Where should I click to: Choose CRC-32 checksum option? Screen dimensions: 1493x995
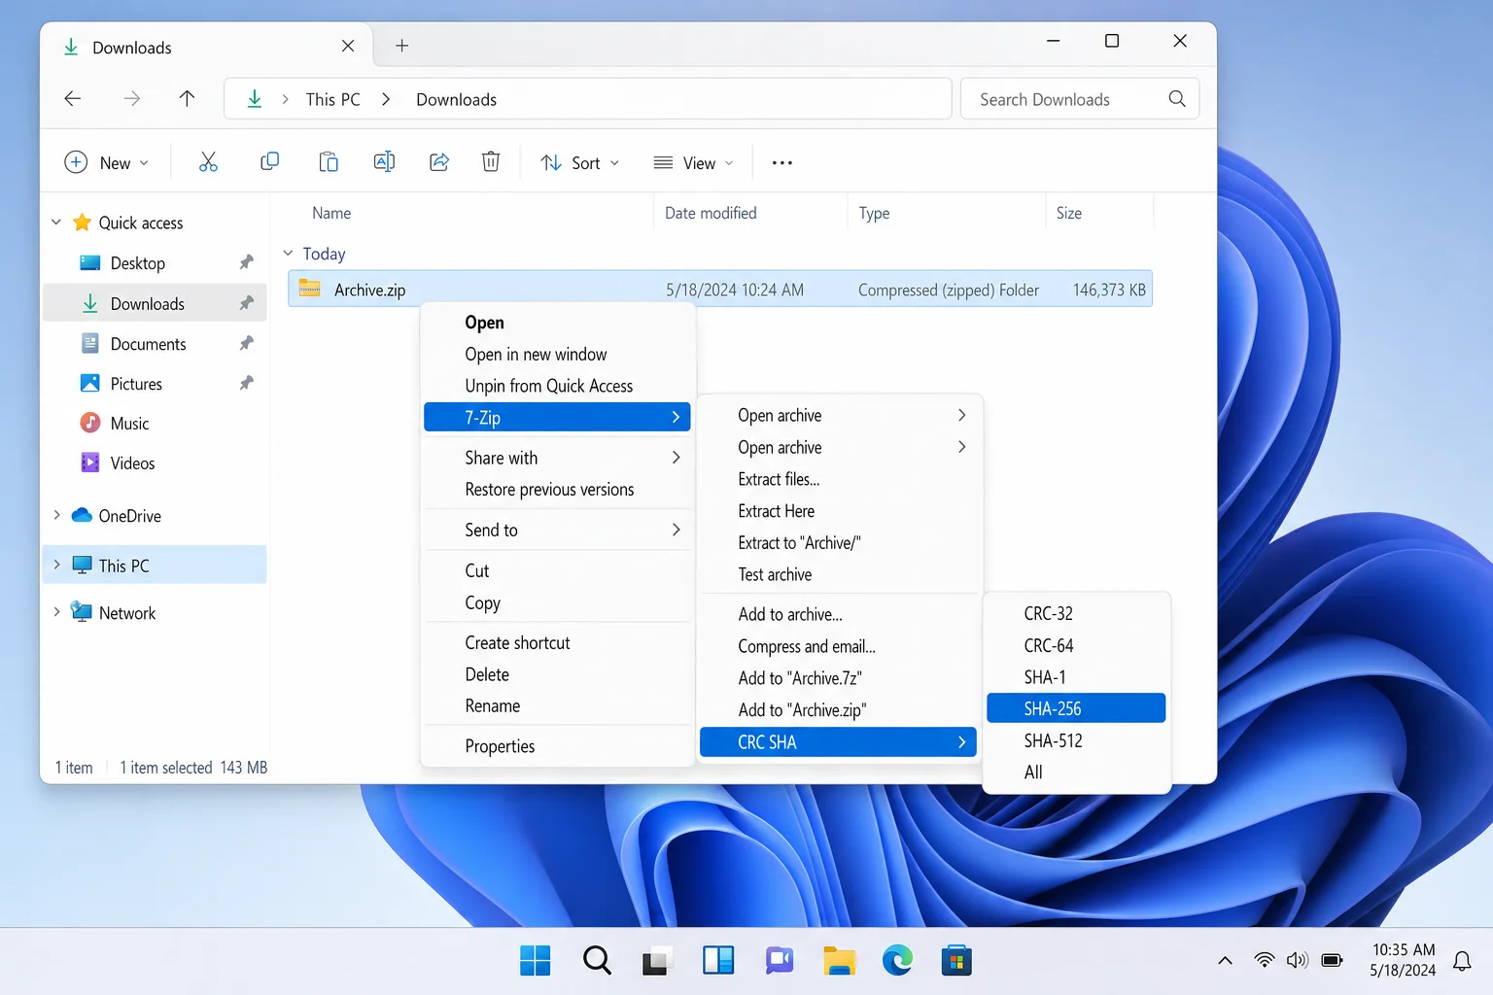pyautogui.click(x=1076, y=613)
